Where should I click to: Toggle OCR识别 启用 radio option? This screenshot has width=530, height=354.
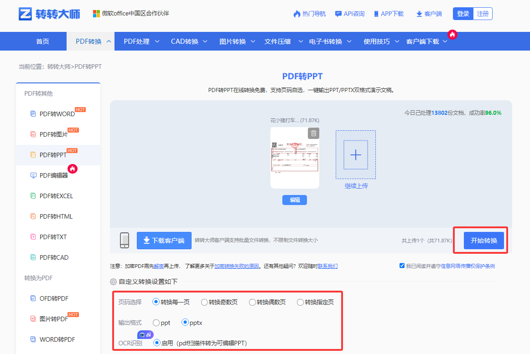(156, 343)
